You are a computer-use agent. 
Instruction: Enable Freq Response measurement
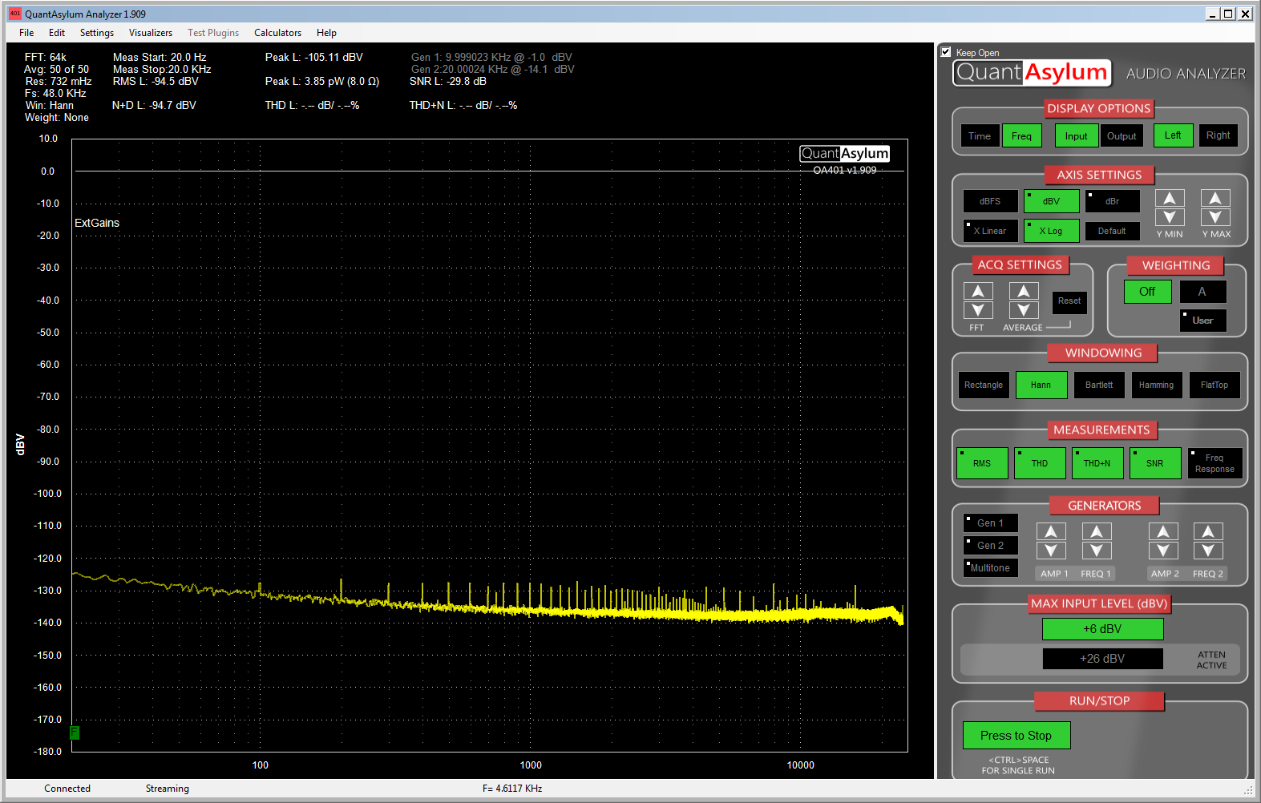pyautogui.click(x=1215, y=463)
